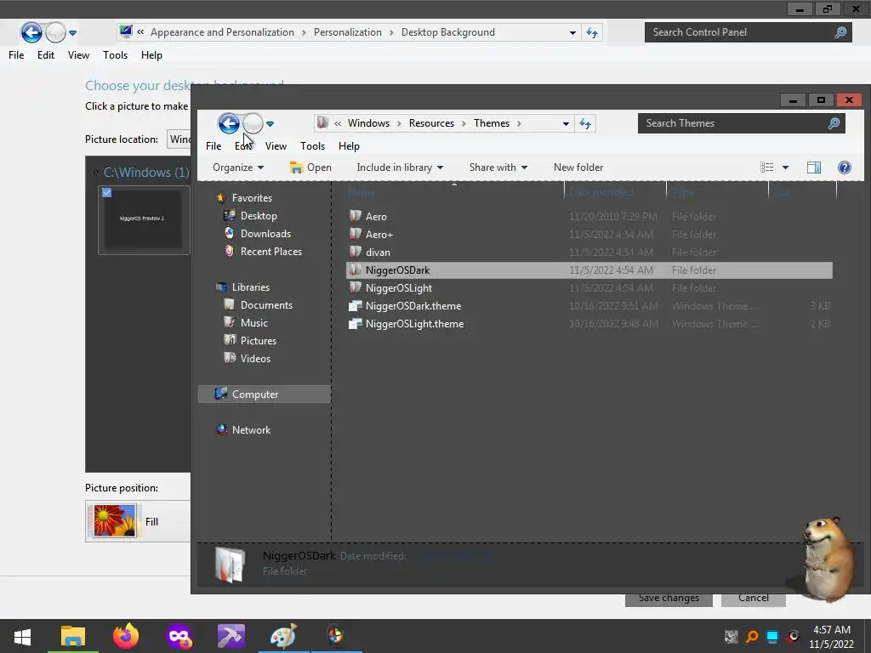Open the View menu in Themes window

[x=276, y=146]
